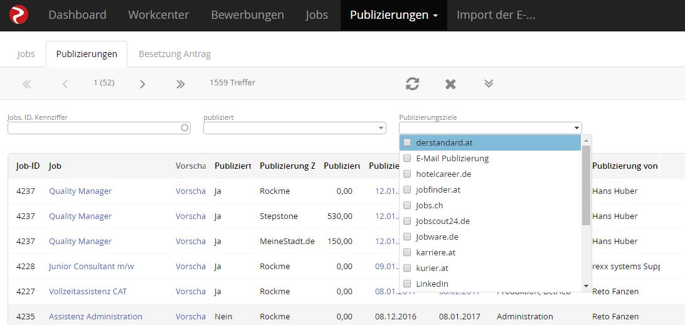
Task: Open Junior Consultant m/w job link
Action: (92, 267)
